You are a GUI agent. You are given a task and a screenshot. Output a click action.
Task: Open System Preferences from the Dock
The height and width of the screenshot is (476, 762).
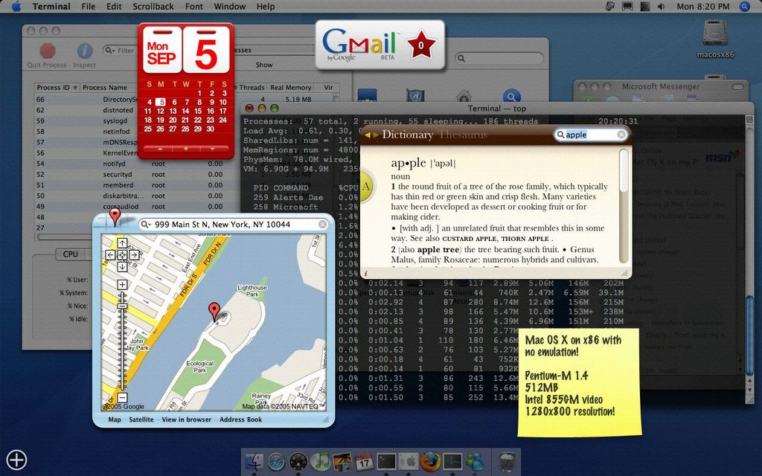tap(409, 461)
